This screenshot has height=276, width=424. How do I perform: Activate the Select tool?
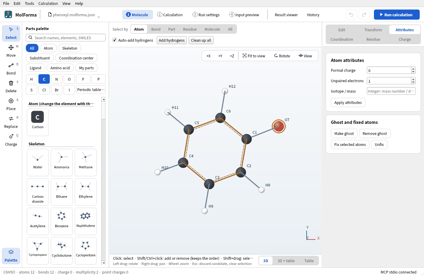pyautogui.click(x=11, y=33)
